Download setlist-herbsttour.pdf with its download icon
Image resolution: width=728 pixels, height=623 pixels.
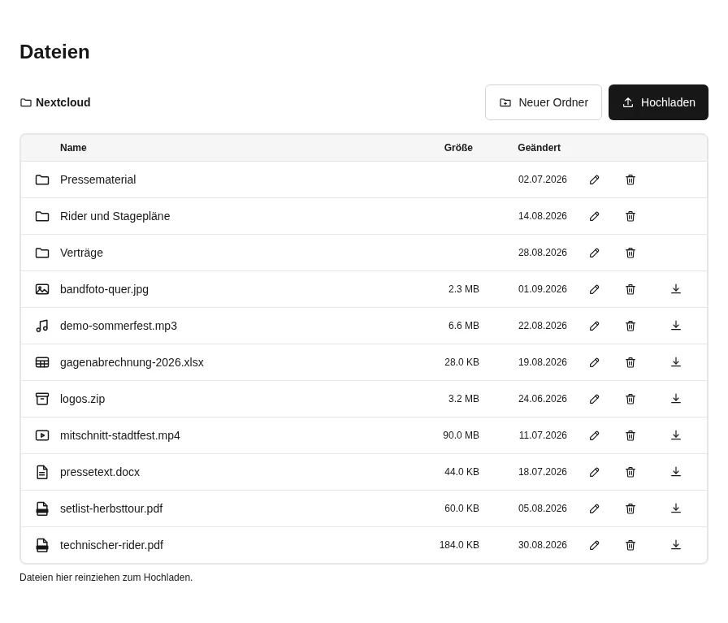[675, 508]
